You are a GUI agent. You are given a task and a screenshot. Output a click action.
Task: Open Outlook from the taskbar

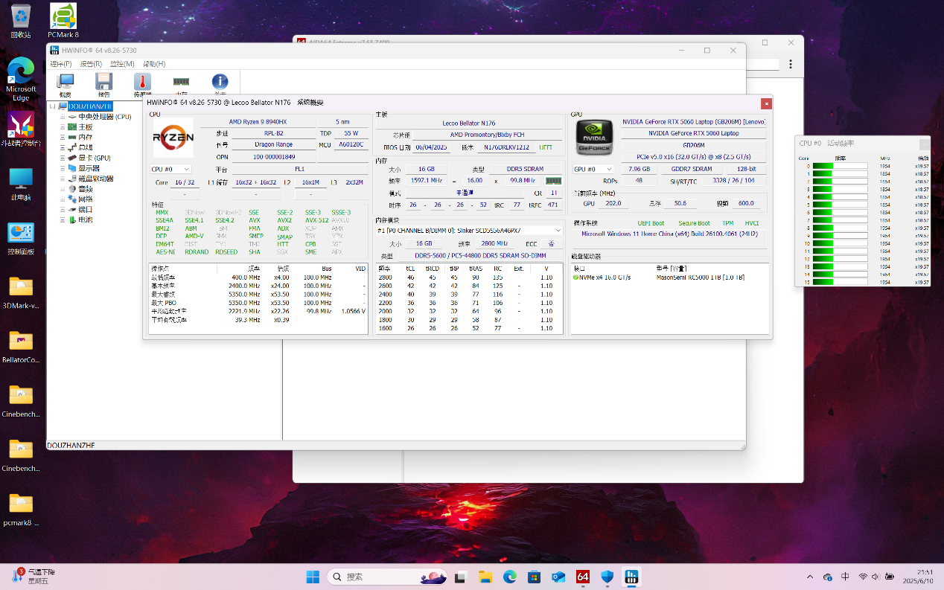pyautogui.click(x=558, y=577)
